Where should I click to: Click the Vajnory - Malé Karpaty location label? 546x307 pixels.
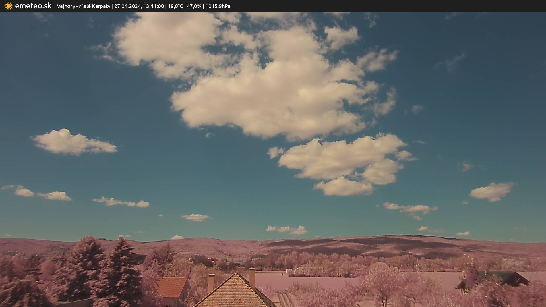point(83,6)
